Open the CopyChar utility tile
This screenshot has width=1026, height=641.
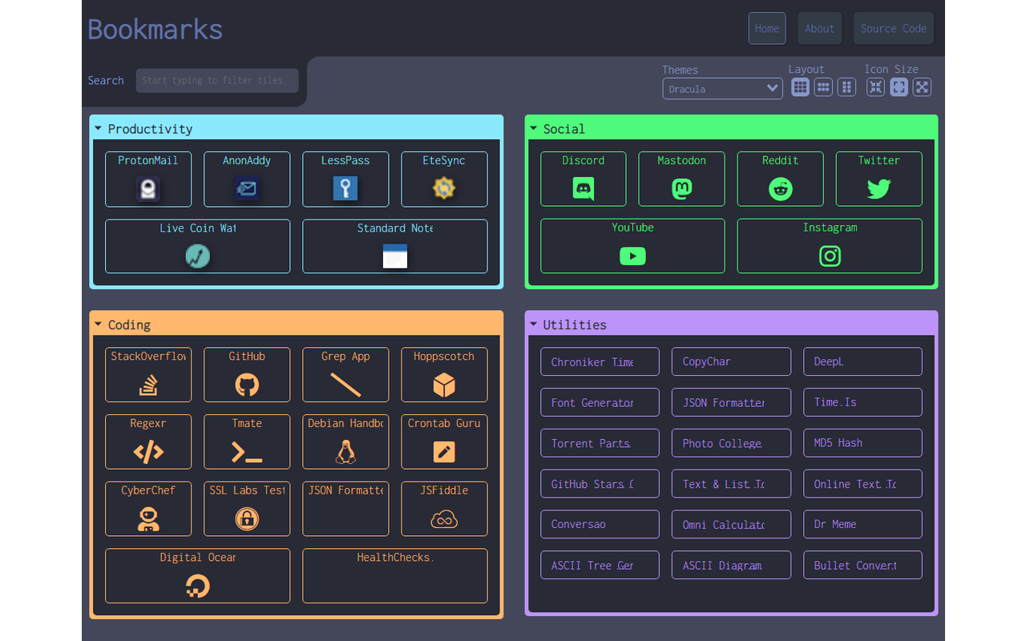point(731,361)
